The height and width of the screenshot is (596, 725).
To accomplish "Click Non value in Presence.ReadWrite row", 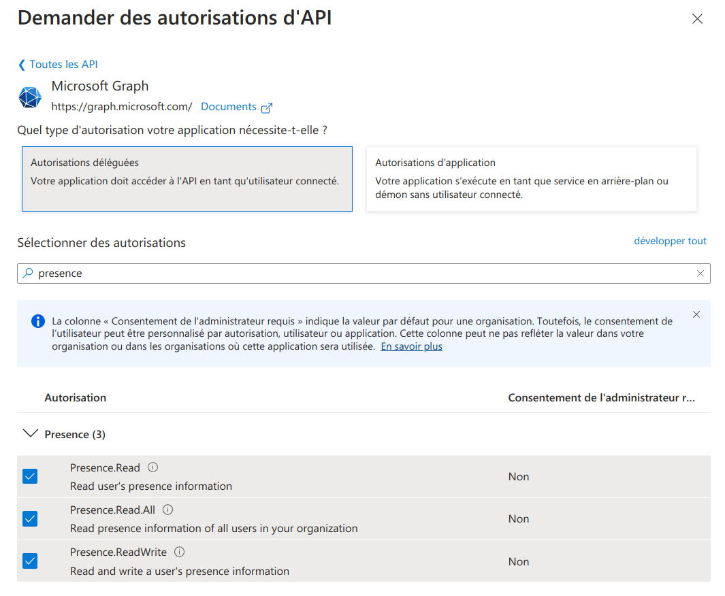I will point(518,561).
